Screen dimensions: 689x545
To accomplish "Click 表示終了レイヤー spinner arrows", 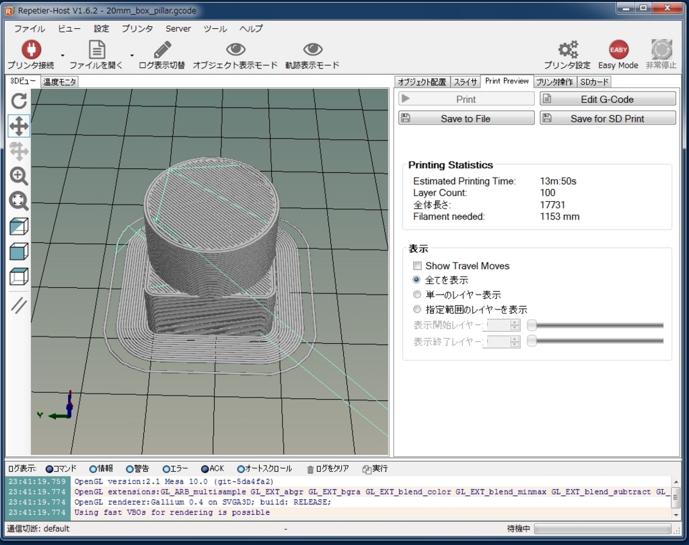I will tap(515, 342).
